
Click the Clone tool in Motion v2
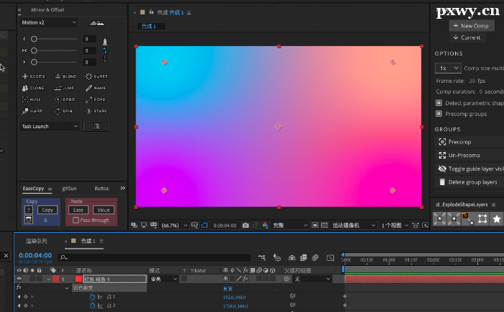33,88
